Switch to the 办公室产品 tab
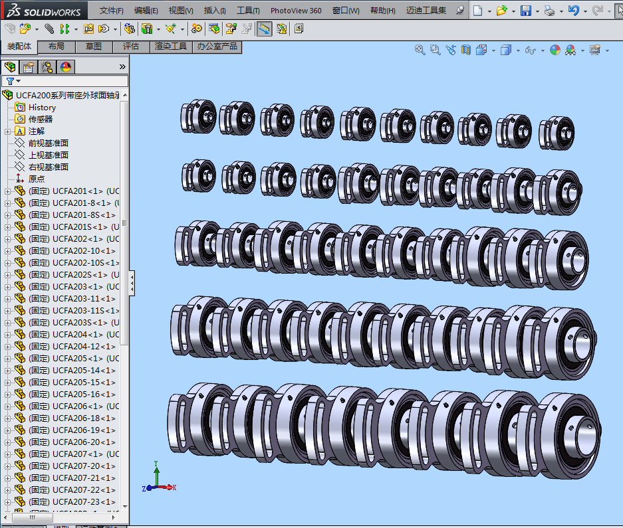This screenshot has width=623, height=528. click(x=217, y=46)
